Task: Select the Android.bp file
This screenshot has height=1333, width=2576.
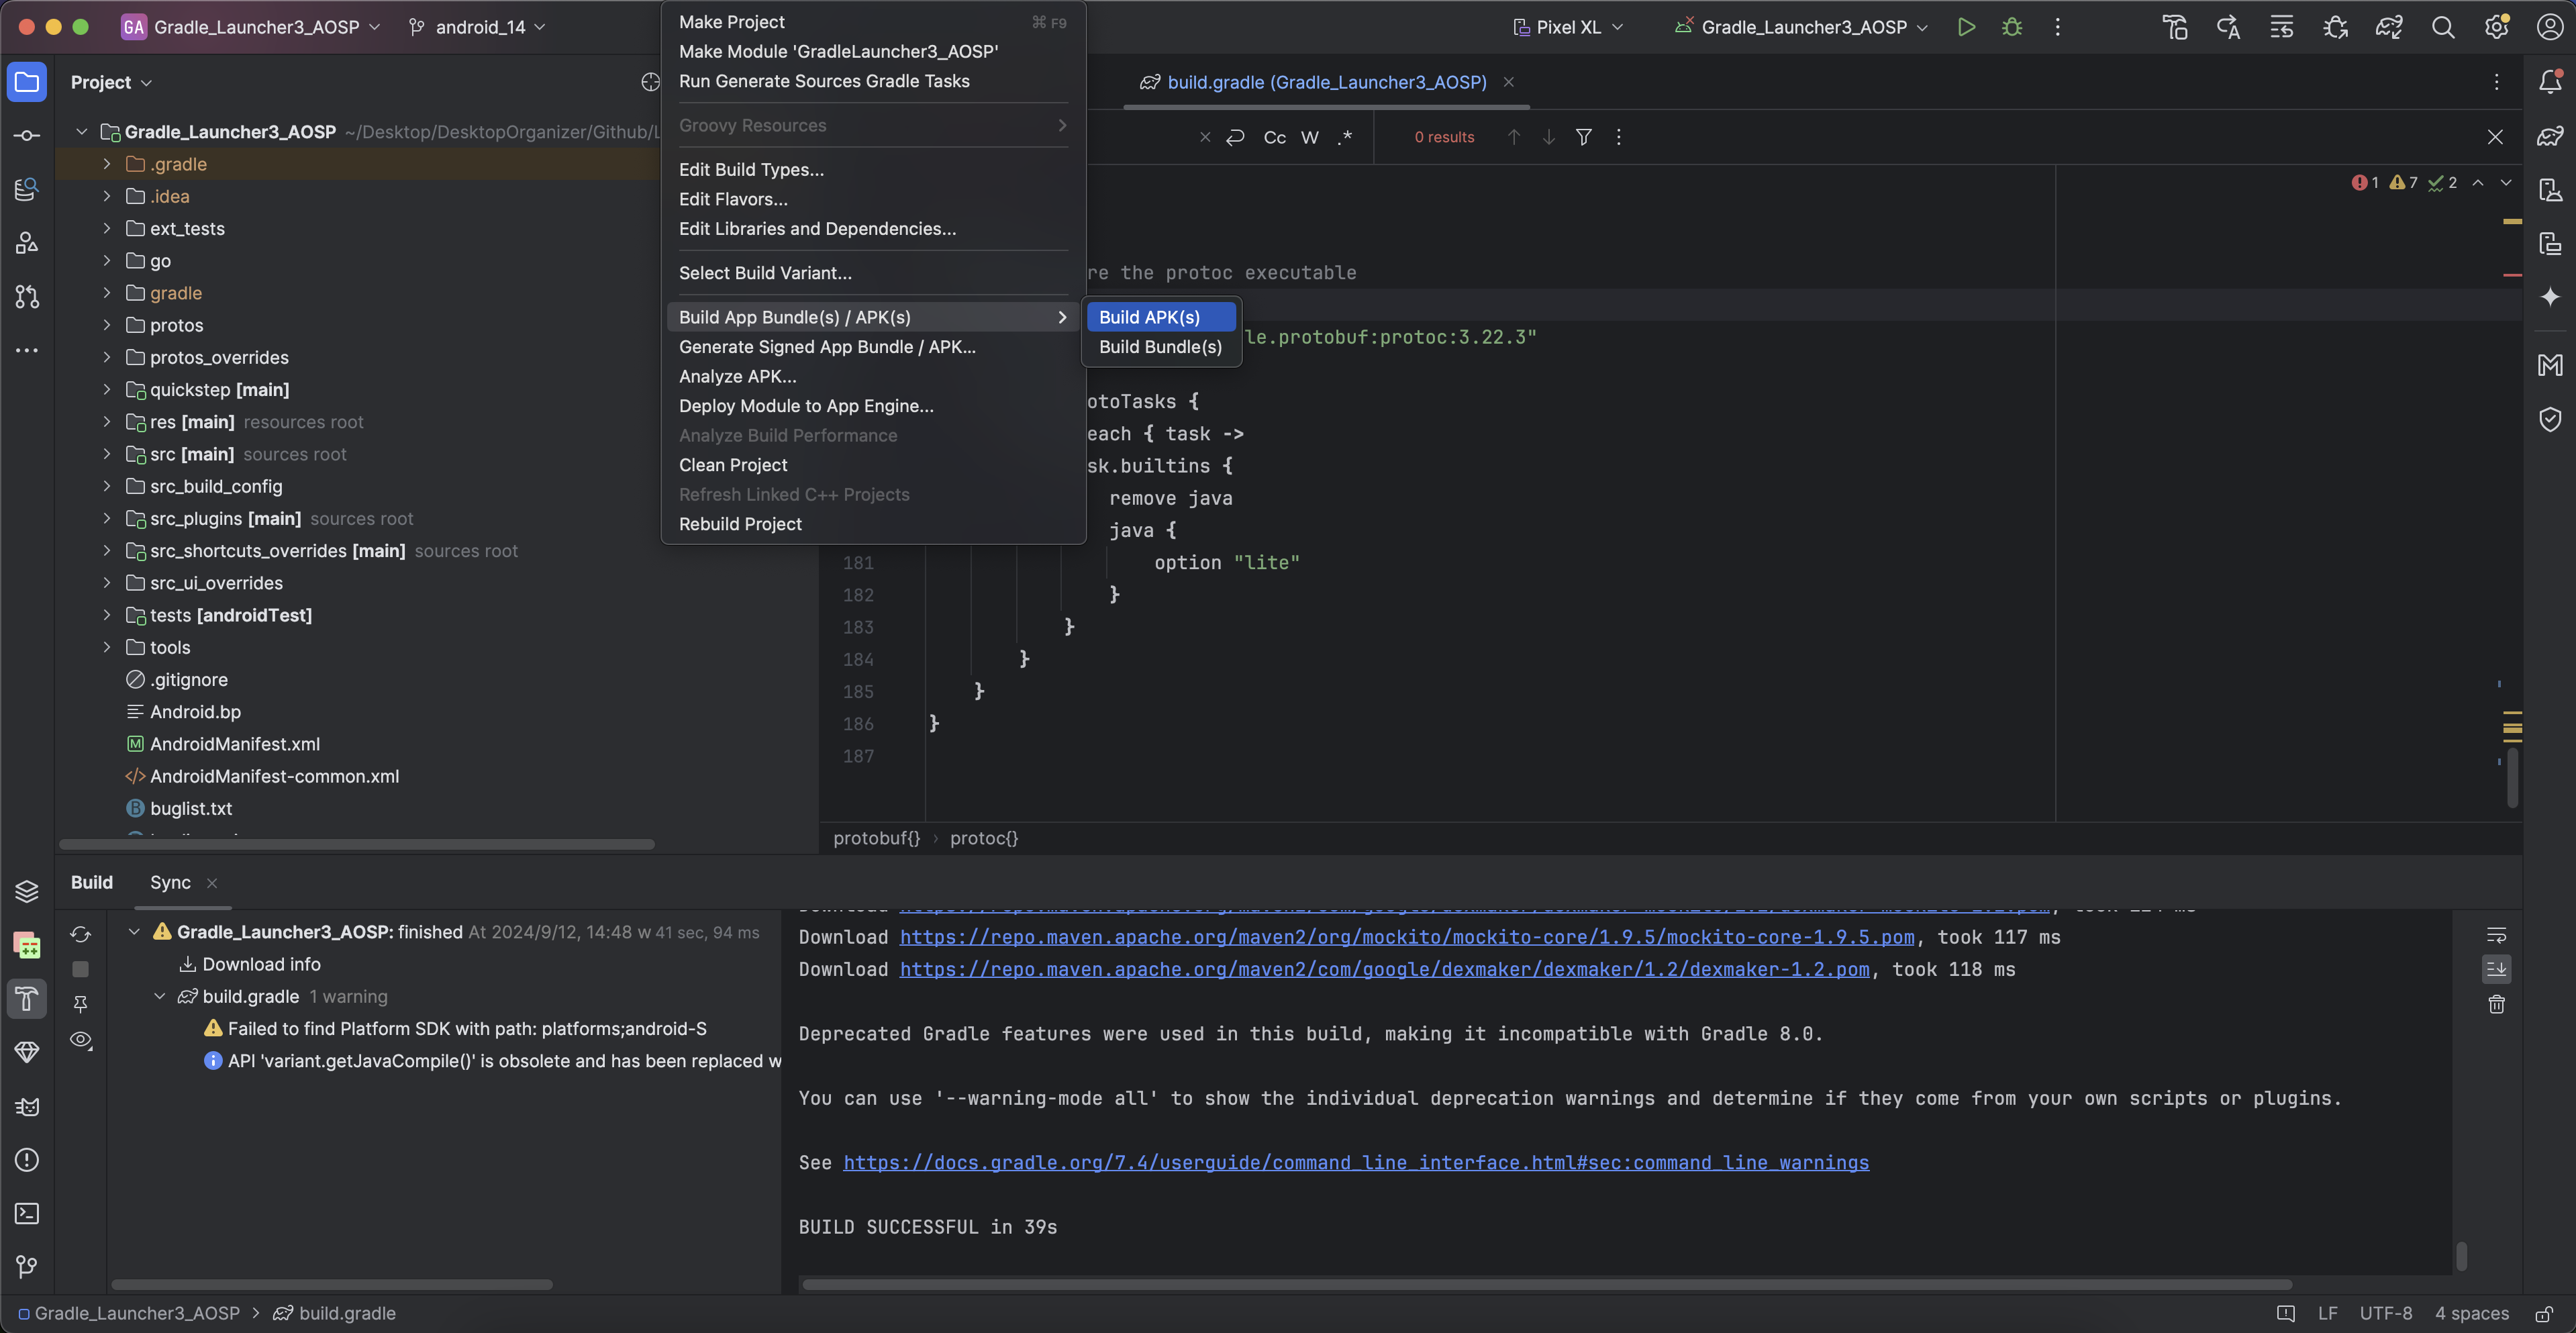Action: point(195,712)
